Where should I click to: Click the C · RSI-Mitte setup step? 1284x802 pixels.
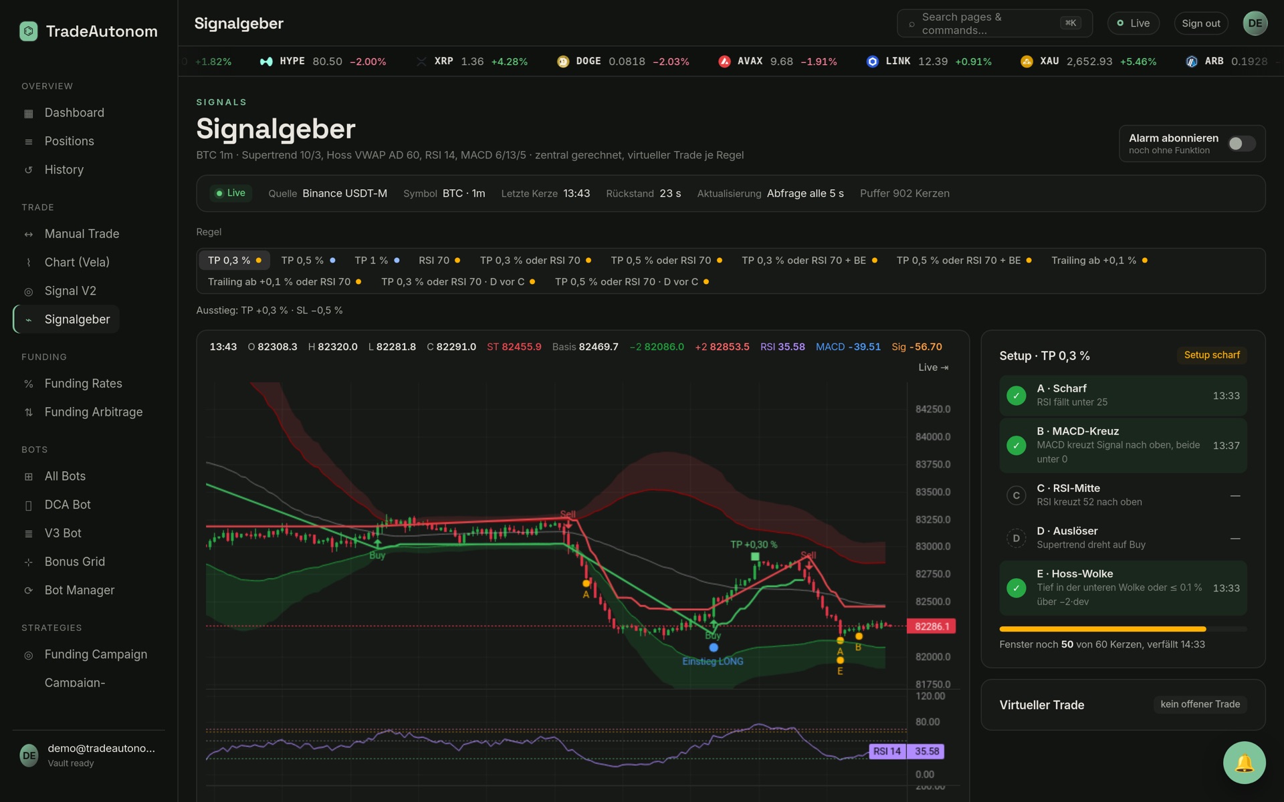coord(1122,495)
